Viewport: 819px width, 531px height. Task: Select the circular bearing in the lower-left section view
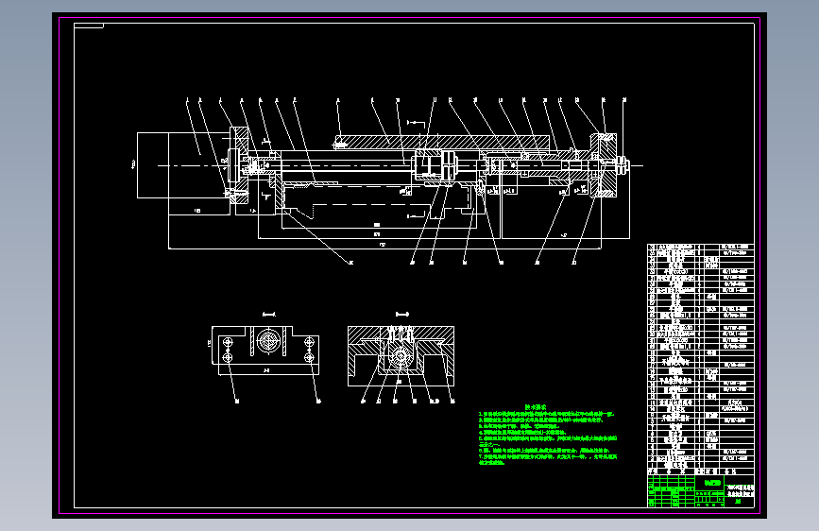point(268,341)
